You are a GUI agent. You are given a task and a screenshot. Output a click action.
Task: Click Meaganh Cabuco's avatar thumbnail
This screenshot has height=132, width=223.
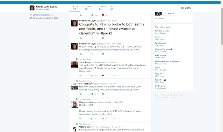[74, 105]
